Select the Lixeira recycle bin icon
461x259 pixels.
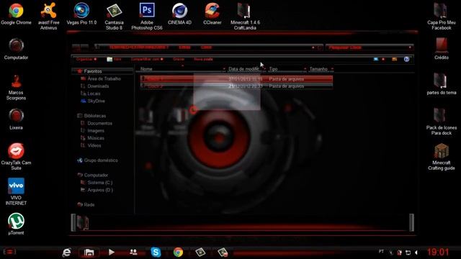tap(16, 119)
